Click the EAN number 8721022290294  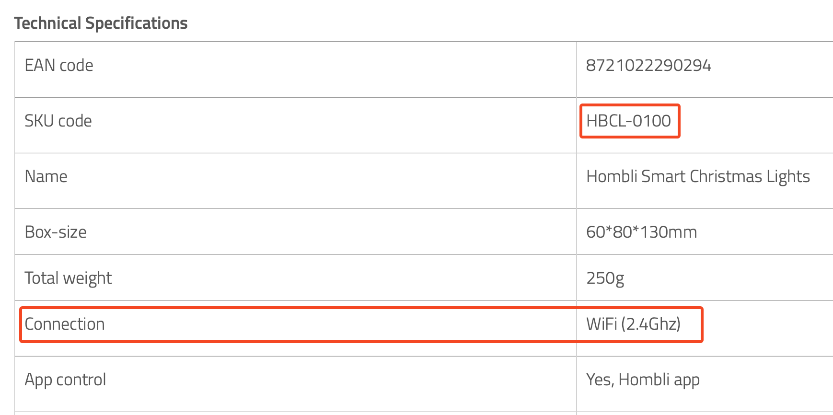[x=648, y=65]
